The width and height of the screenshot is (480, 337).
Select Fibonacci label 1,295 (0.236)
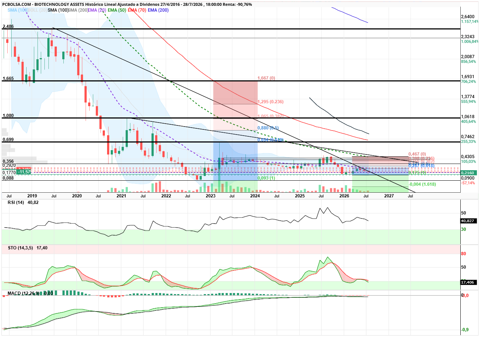pyautogui.click(x=270, y=102)
